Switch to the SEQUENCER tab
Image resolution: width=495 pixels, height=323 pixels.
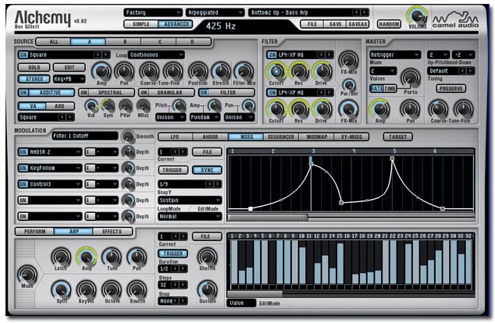tap(280, 137)
